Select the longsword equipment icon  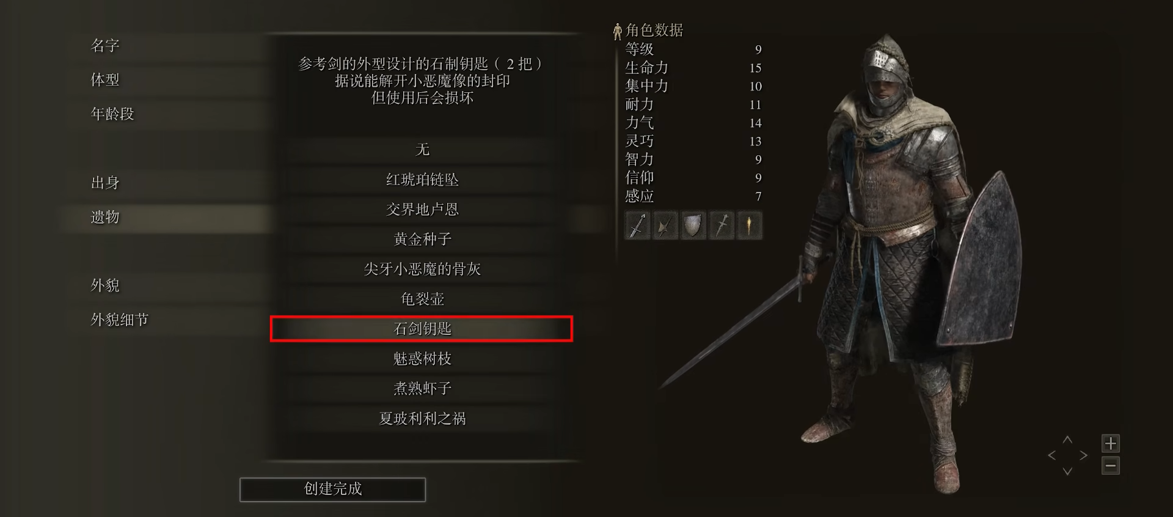[637, 226]
